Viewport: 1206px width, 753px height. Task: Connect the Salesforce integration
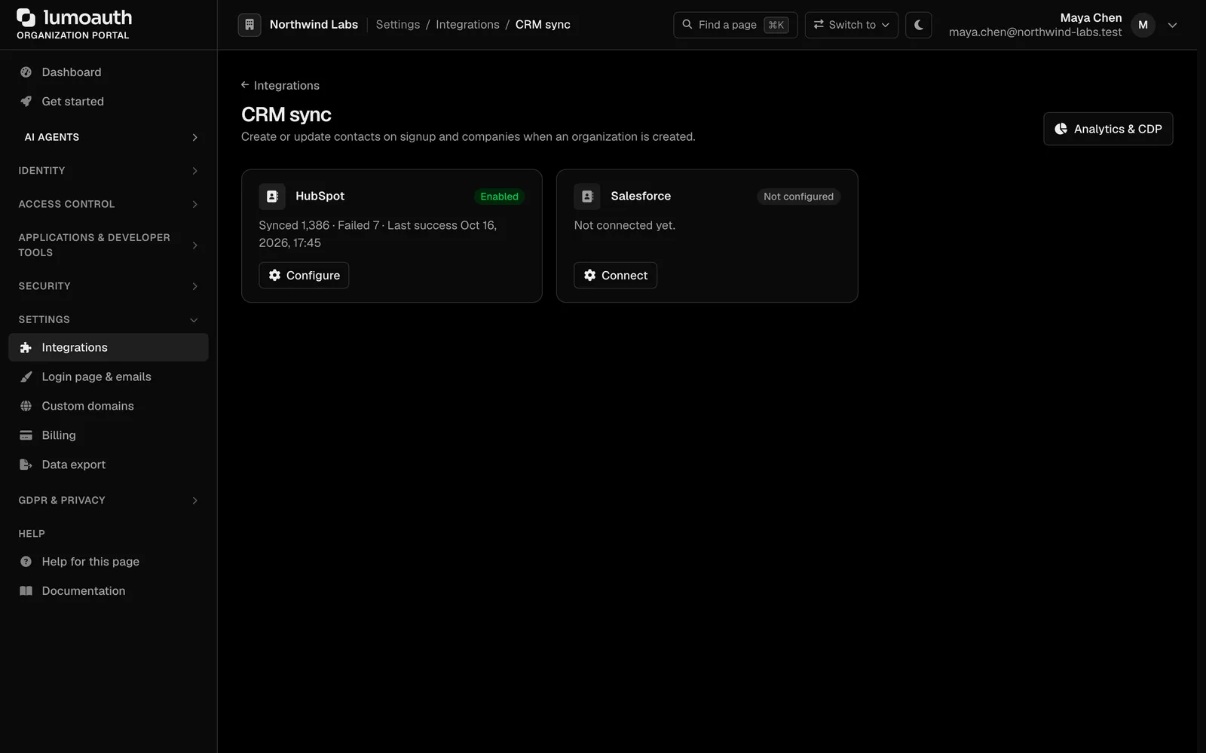coord(615,276)
